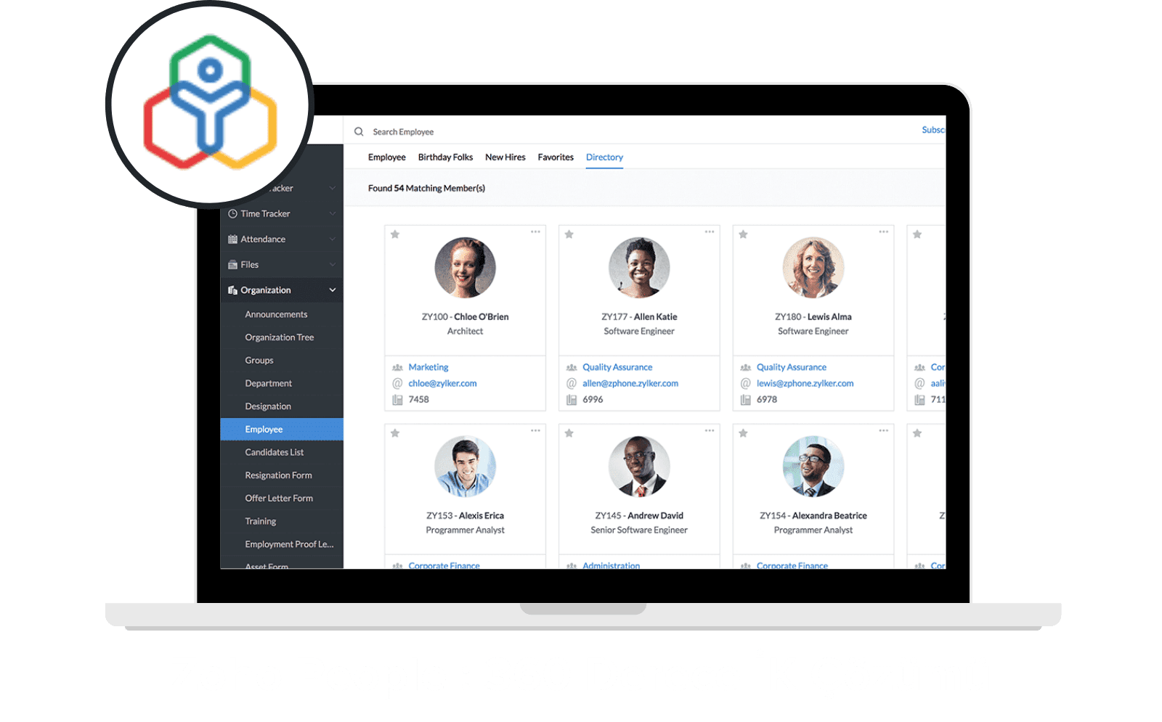
Task: Click Alexandra Beatrice's profile photo
Action: click(x=813, y=467)
